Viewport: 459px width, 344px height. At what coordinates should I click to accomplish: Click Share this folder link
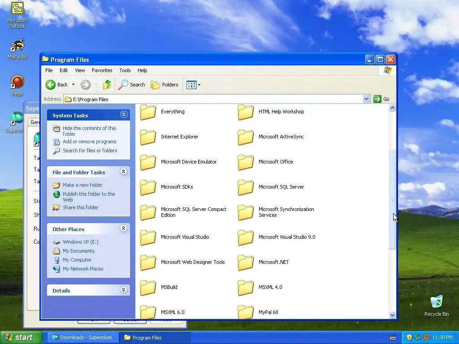click(81, 207)
